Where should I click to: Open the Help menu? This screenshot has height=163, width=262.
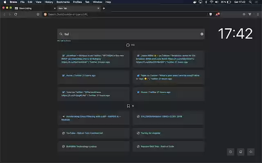click(108, 2)
